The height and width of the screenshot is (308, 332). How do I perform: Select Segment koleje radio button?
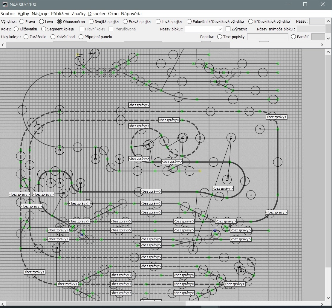44,29
